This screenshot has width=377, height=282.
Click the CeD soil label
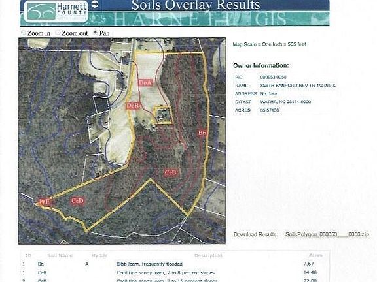(77, 200)
